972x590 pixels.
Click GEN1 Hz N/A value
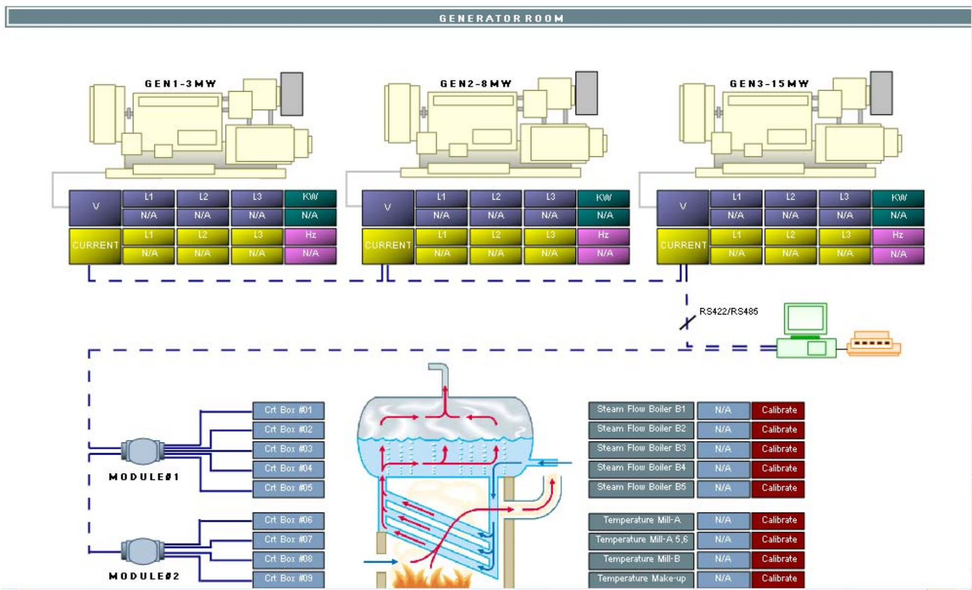click(x=310, y=254)
